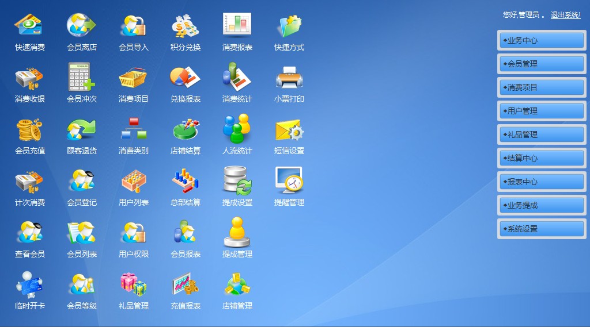Expand the 会员管理 sidebar menu

[542, 64]
